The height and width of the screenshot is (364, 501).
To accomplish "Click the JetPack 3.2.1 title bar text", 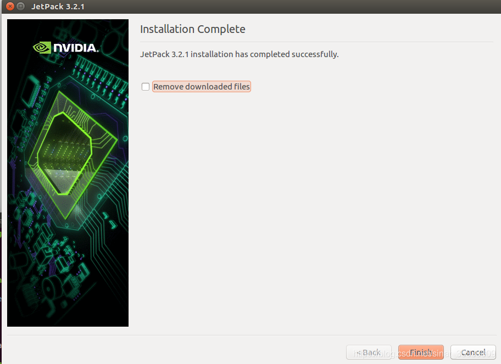I will [58, 7].
